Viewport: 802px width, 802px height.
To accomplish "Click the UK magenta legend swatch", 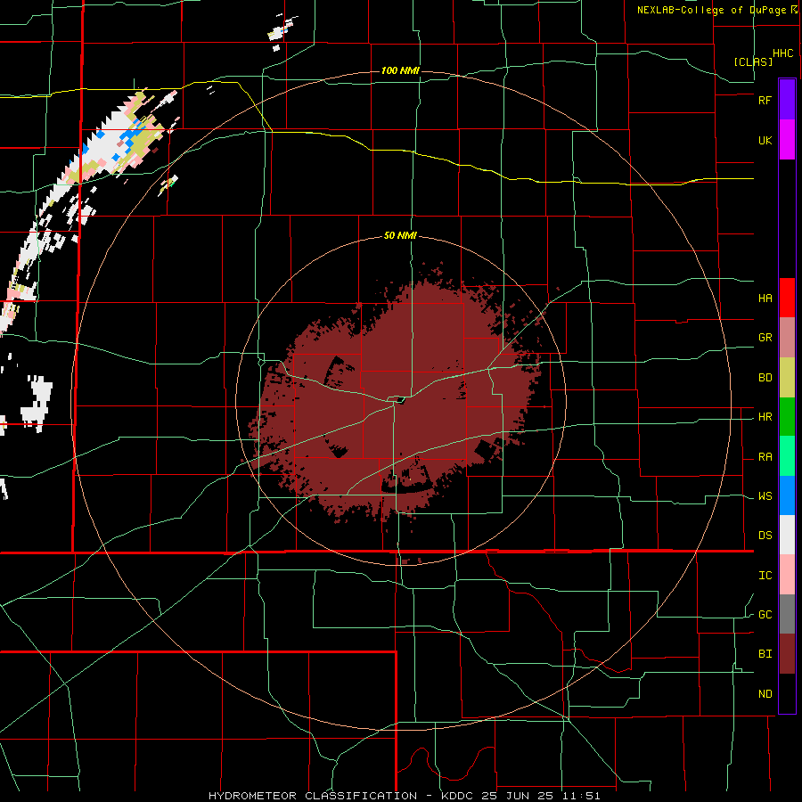I will tap(787, 140).
